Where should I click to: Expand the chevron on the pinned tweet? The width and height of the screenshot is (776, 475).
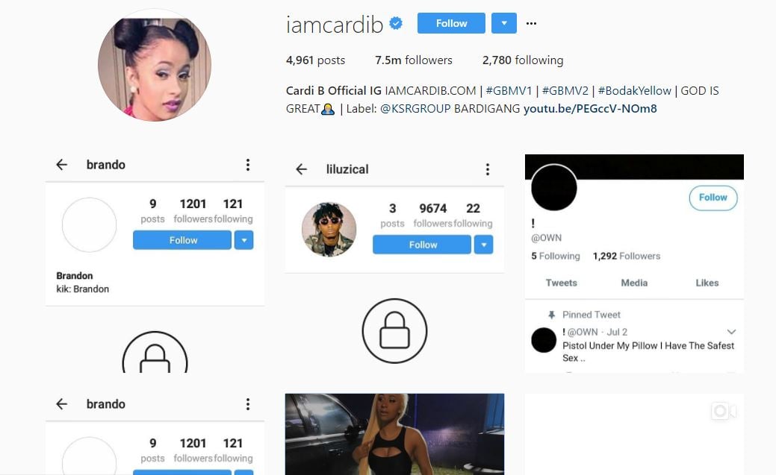[731, 332]
